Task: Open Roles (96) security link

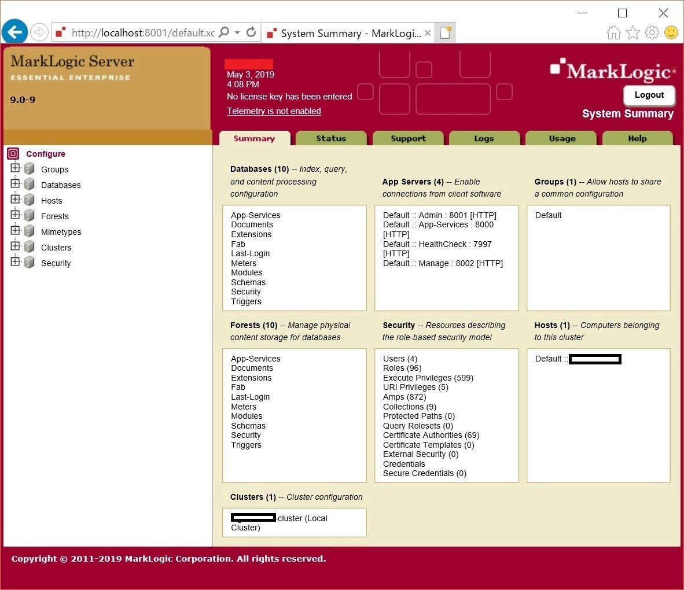Action: (x=402, y=368)
